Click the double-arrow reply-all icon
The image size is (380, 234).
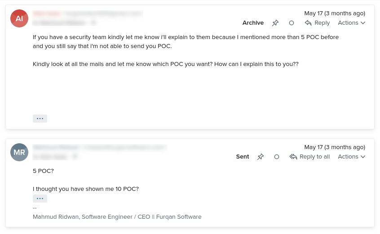pyautogui.click(x=293, y=157)
